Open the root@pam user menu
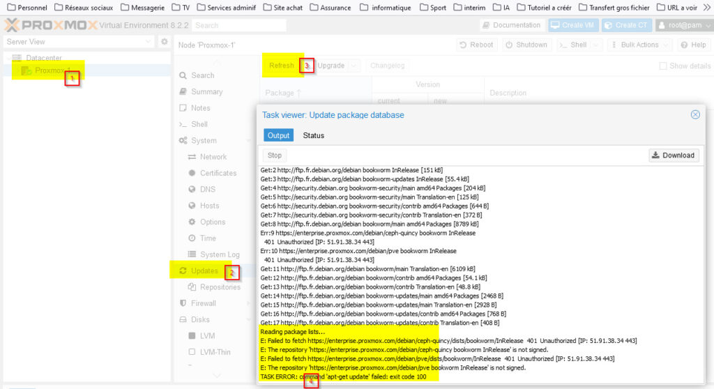This screenshot has height=389, width=714. coord(684,25)
